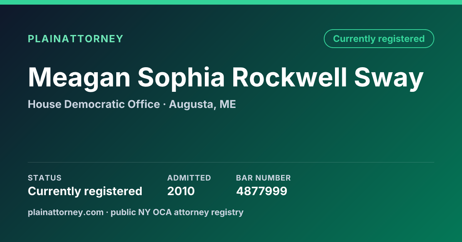Open the plainattorney.com footer link

click(x=65, y=212)
